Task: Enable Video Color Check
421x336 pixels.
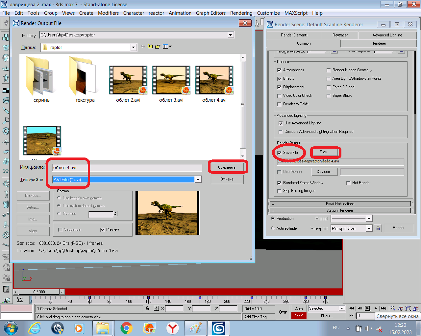Action: (279, 96)
